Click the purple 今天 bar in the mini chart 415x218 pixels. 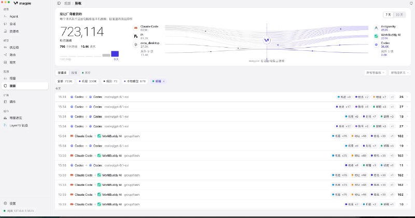(115, 54)
